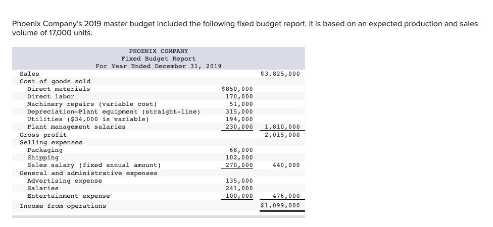Select the Cost of goods sold label

pos(55,81)
